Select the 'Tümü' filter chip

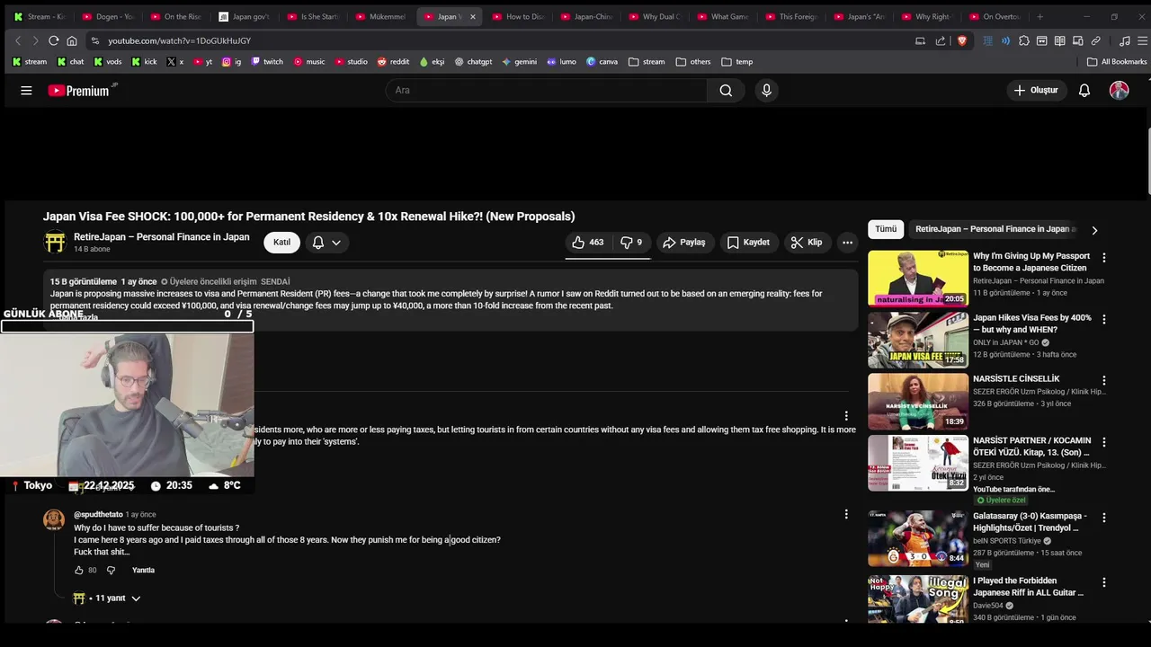(x=886, y=229)
